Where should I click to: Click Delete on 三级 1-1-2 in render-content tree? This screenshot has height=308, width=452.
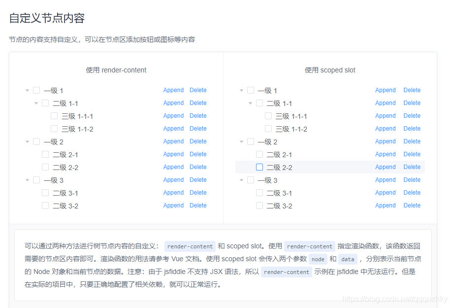click(x=198, y=129)
